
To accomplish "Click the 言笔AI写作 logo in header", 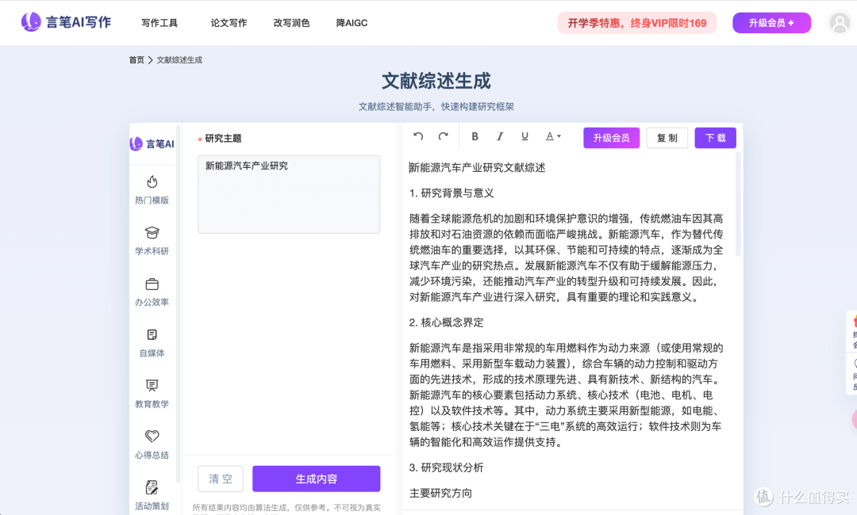I will (x=66, y=22).
